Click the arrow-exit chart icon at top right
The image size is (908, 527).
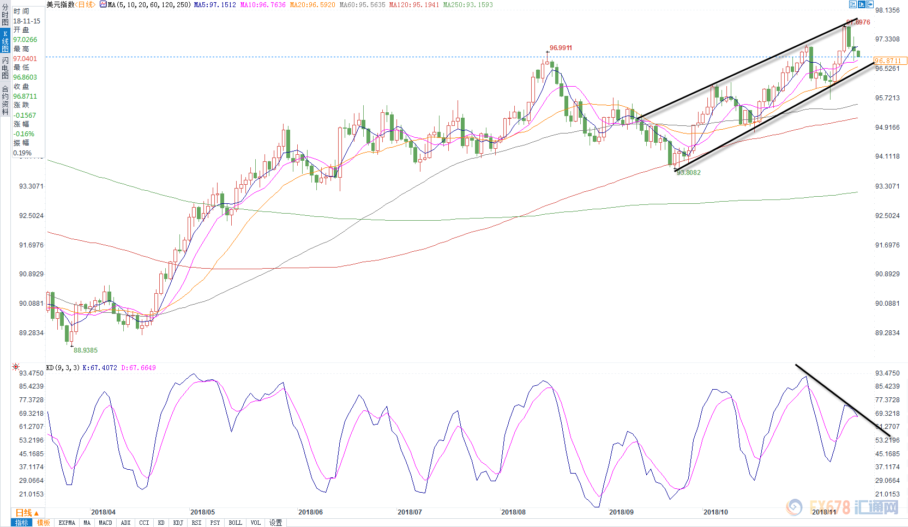tap(870, 4)
